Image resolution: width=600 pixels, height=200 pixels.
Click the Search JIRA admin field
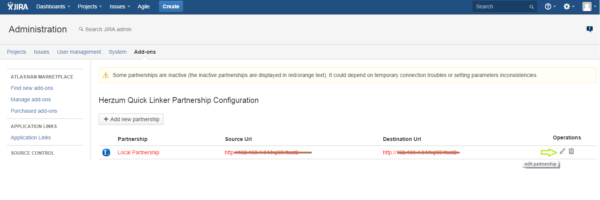coord(108,29)
